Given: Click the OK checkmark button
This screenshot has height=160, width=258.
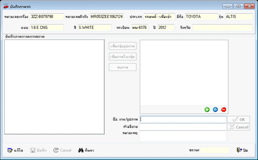Looking at the screenshot, I should [239, 120].
